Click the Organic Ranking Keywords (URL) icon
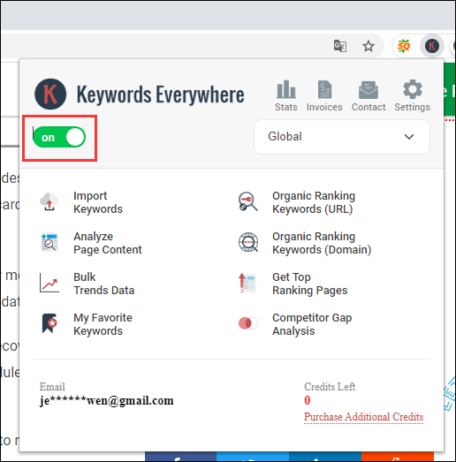This screenshot has width=456, height=462. (248, 201)
